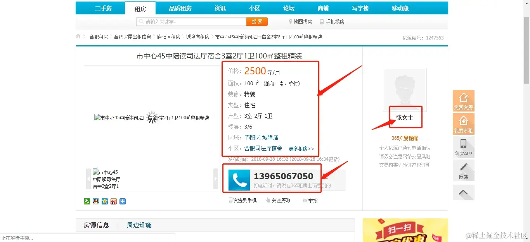The height and width of the screenshot is (242, 530).
Task: Click 更多租房>> link
Action: 301,149
